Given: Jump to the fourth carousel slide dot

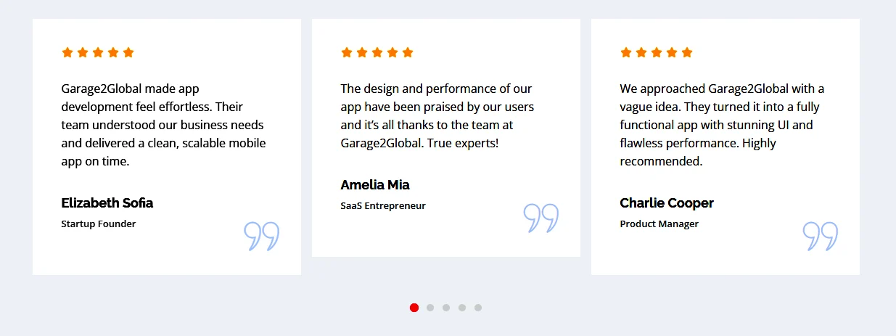Looking at the screenshot, I should (x=462, y=308).
